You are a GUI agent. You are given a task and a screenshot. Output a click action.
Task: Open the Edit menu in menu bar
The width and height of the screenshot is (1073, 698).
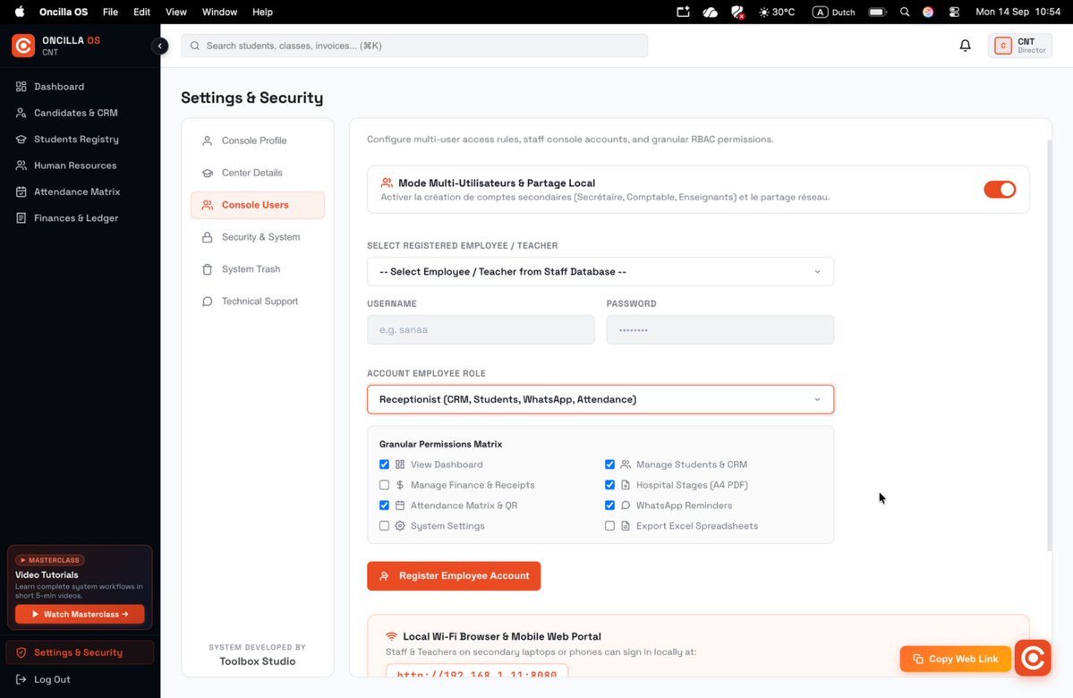click(141, 12)
